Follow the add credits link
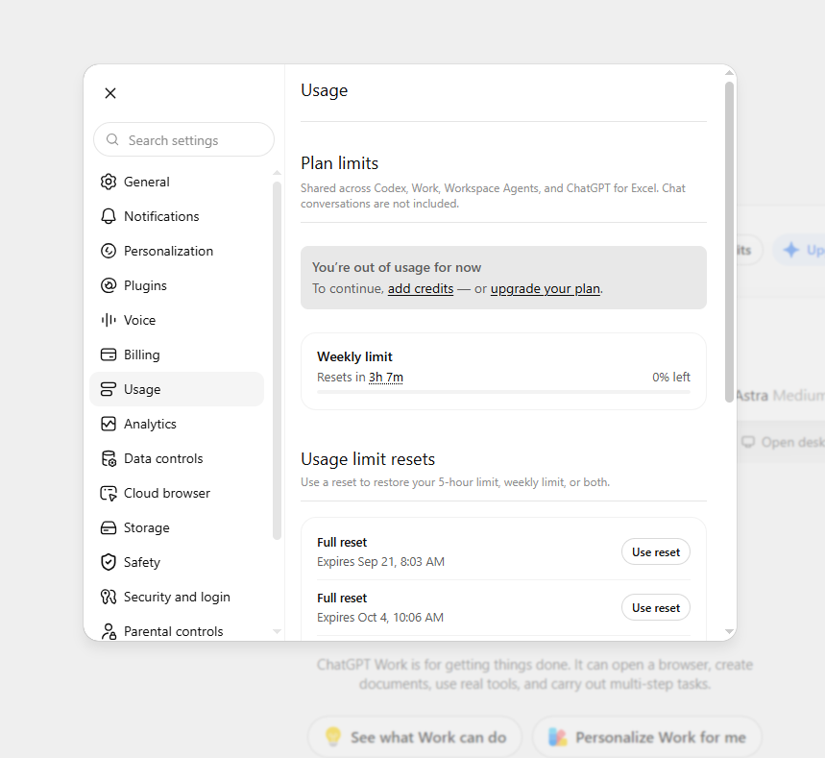The height and width of the screenshot is (758, 825). pos(421,289)
